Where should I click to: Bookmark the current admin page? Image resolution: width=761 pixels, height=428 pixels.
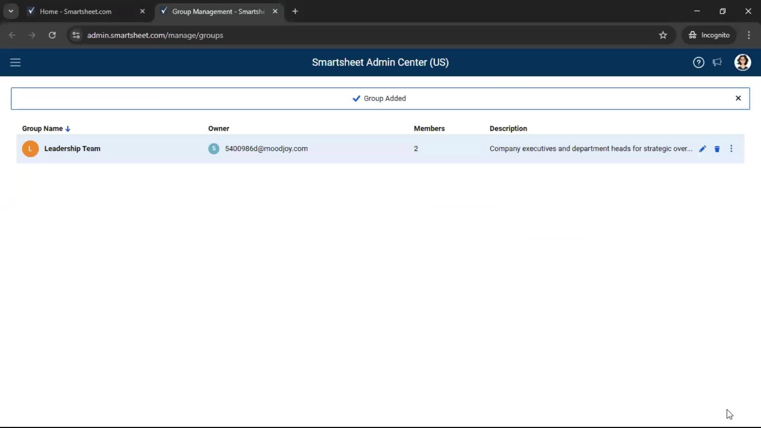pyautogui.click(x=663, y=35)
